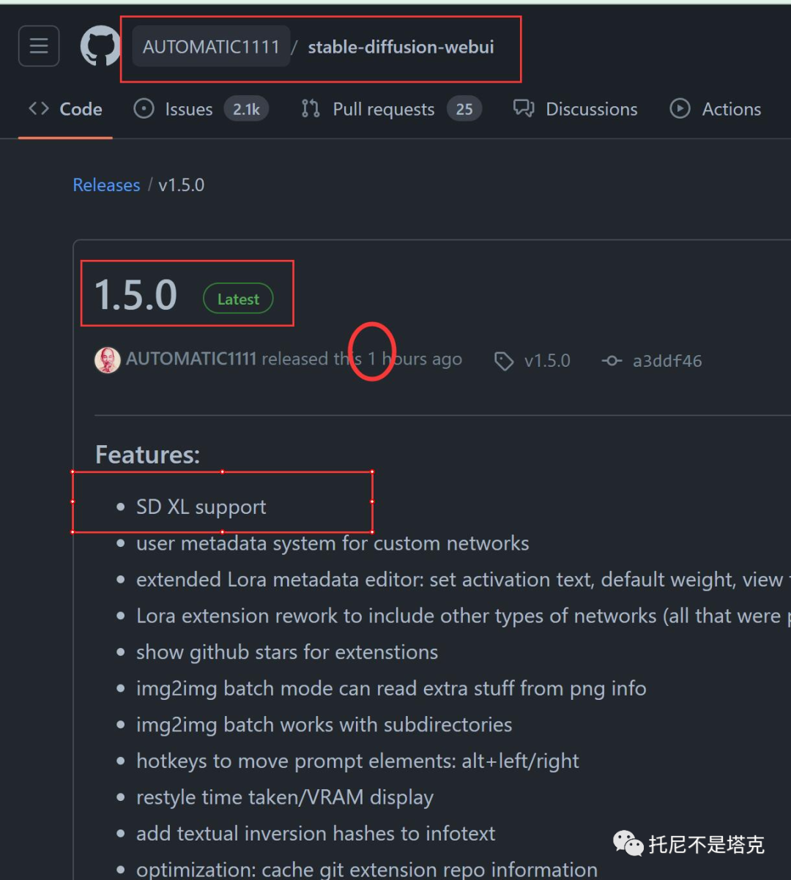791x880 pixels.
Task: Open the AUTOMATIC1111 avatar image
Action: tap(108, 360)
